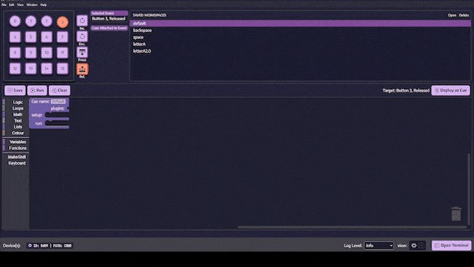Click the workspace horizontal scrollbar

(352, 227)
